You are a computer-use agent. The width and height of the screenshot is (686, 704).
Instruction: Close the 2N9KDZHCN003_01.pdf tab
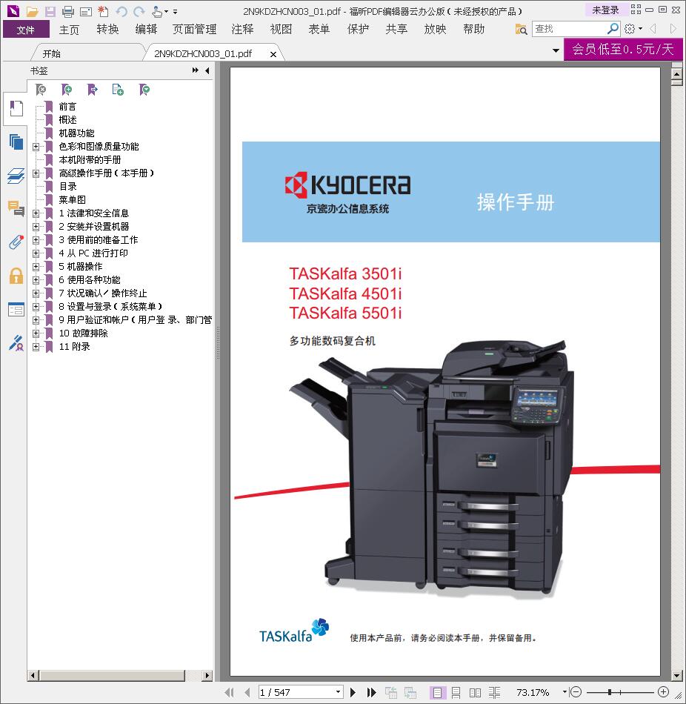pos(273,54)
